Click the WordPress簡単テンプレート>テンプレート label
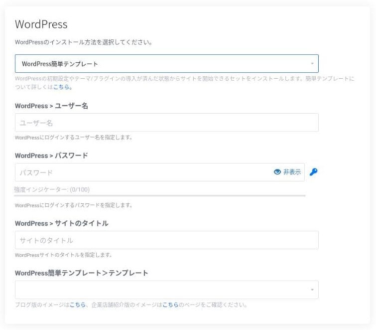Image resolution: width=376 pixels, height=330 pixels. [81, 273]
